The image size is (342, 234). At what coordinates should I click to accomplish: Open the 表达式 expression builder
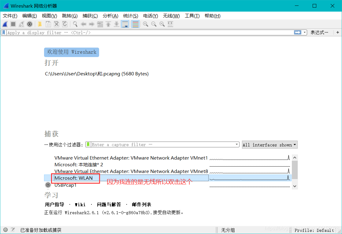pyautogui.click(x=319, y=32)
